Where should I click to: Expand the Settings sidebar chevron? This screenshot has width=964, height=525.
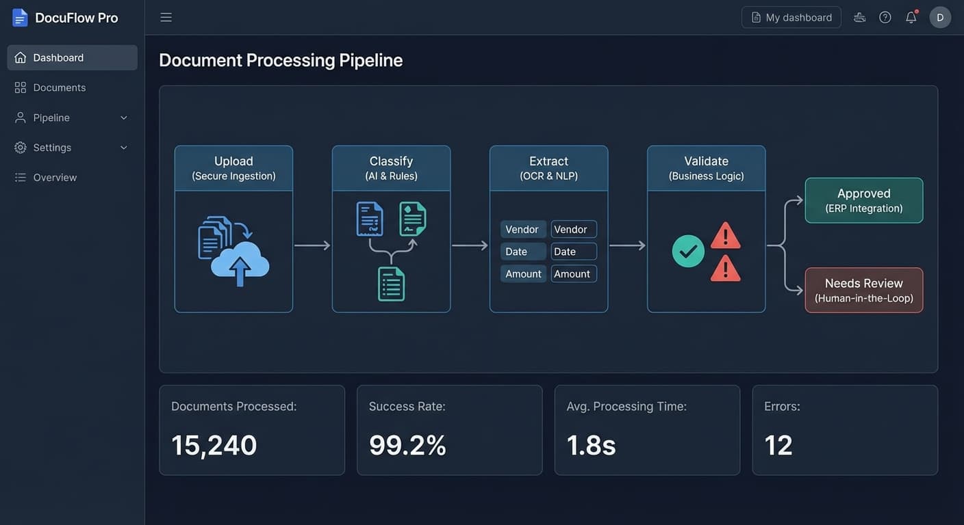124,148
